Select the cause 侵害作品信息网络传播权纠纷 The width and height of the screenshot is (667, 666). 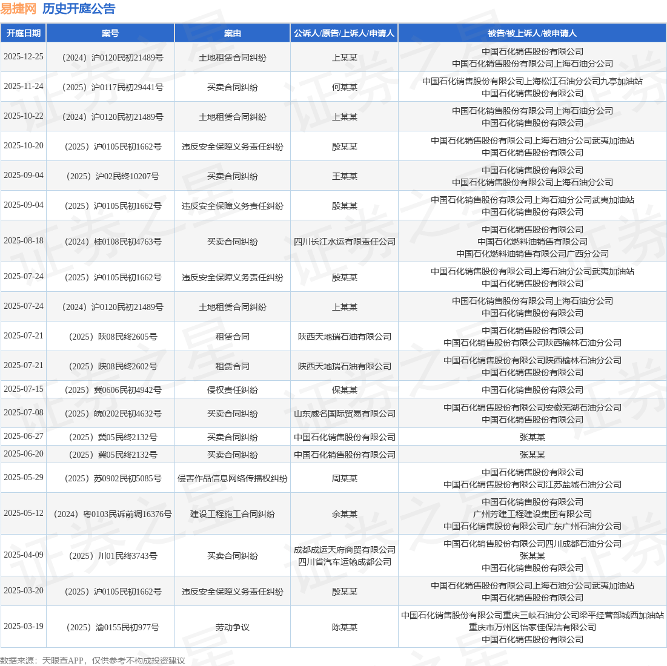232,478
